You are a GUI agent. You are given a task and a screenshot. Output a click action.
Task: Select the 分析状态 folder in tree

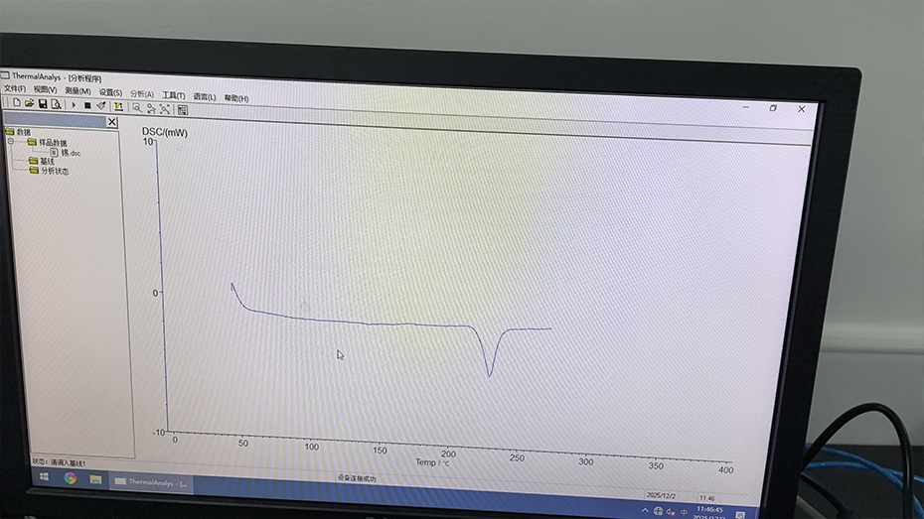55,171
